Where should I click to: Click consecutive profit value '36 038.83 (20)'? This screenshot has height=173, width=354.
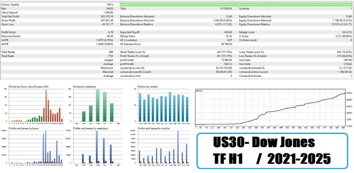tap(224, 72)
